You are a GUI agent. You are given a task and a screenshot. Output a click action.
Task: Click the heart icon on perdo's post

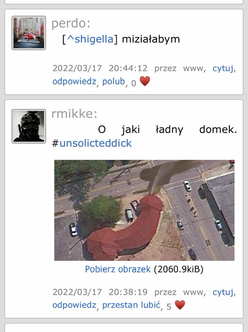145,81
